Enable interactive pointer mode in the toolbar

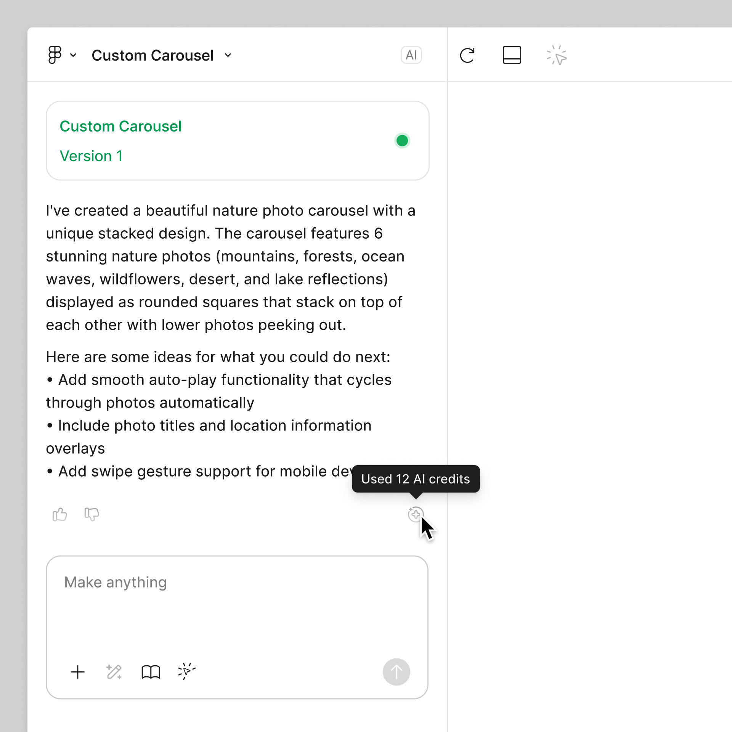[556, 55]
